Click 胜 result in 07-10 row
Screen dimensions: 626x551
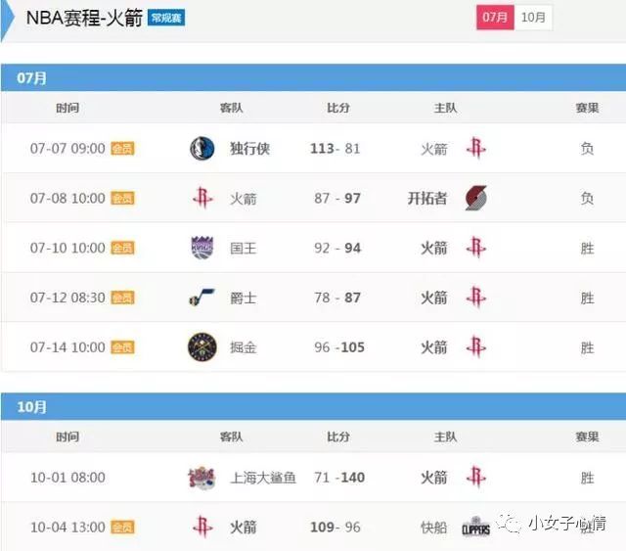point(587,249)
